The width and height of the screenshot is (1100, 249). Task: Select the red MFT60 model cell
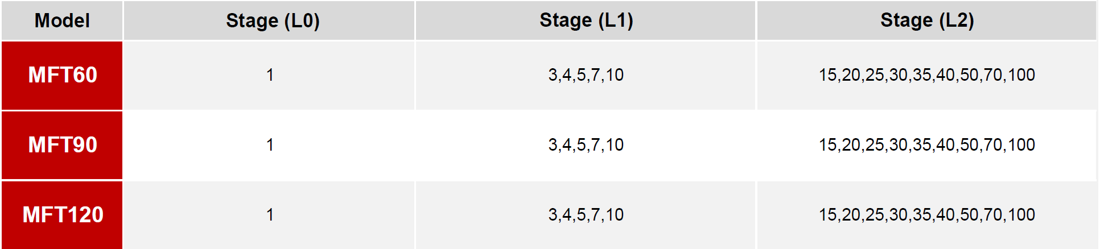click(x=62, y=76)
